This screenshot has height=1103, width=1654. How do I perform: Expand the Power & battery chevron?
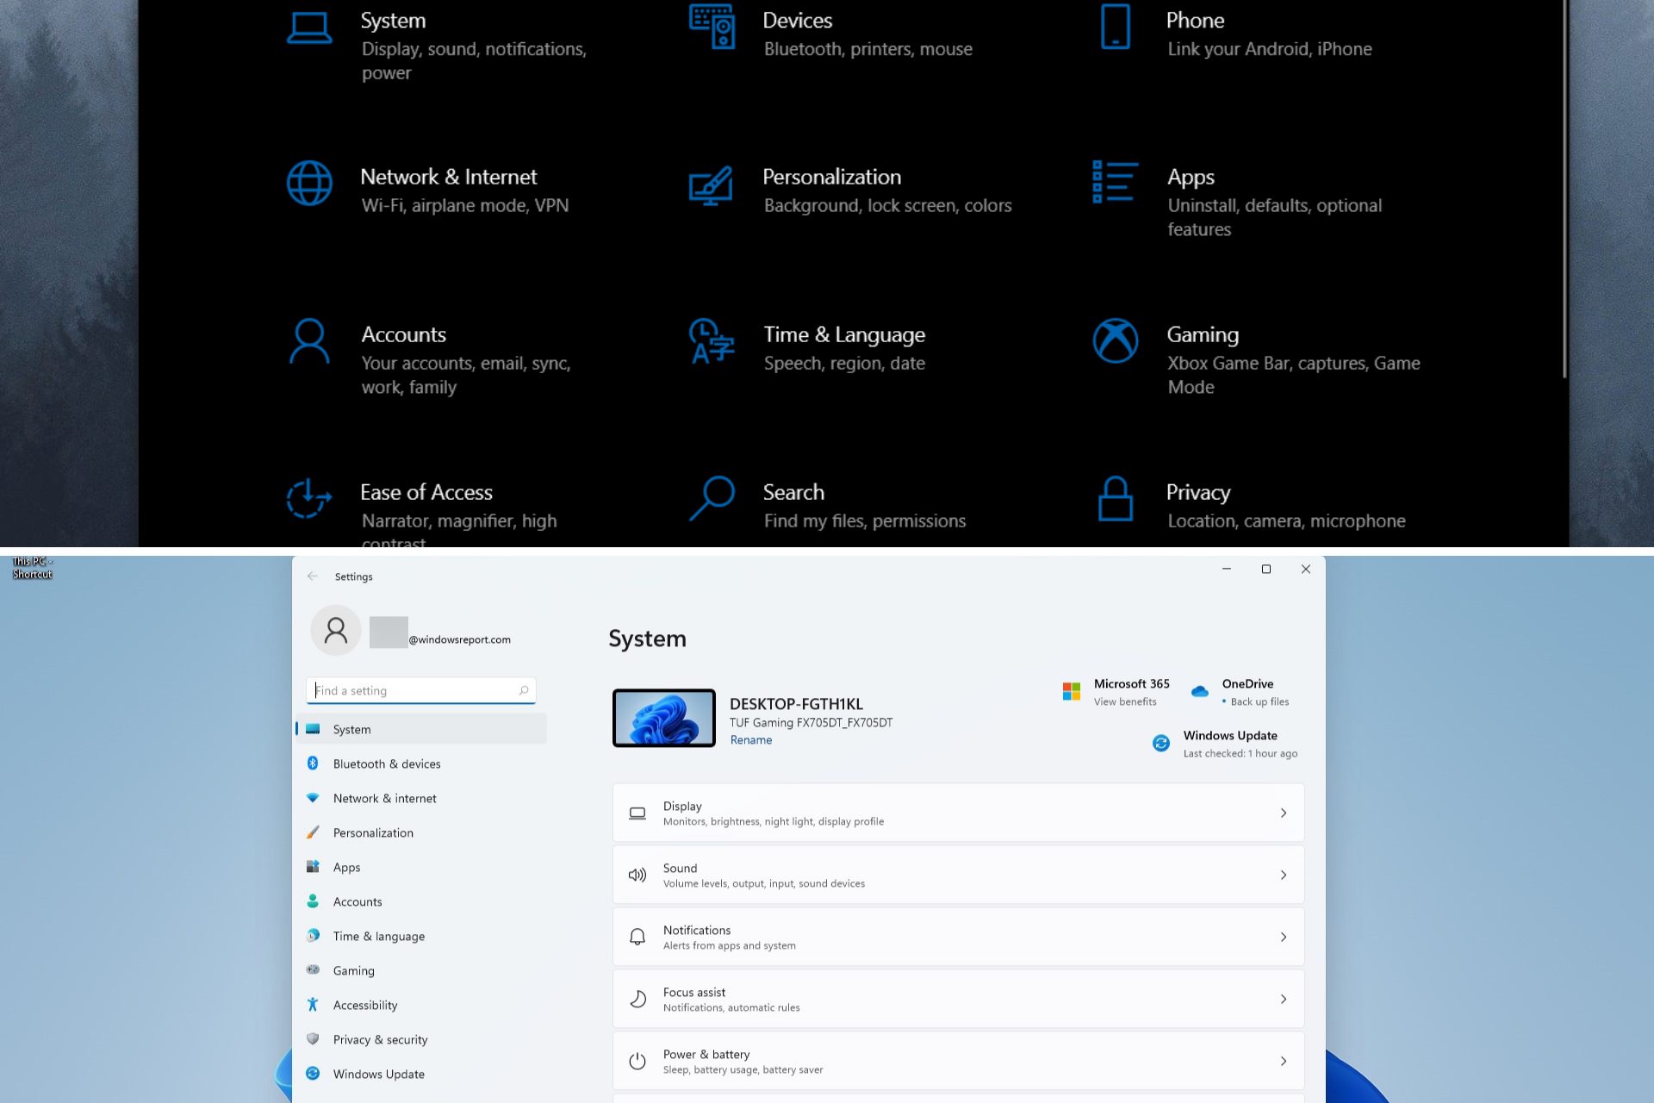tap(1284, 1061)
